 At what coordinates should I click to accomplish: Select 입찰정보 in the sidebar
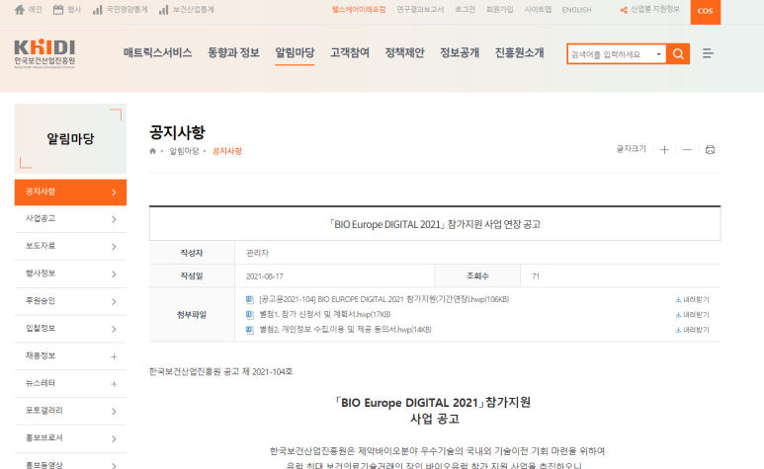click(70, 329)
